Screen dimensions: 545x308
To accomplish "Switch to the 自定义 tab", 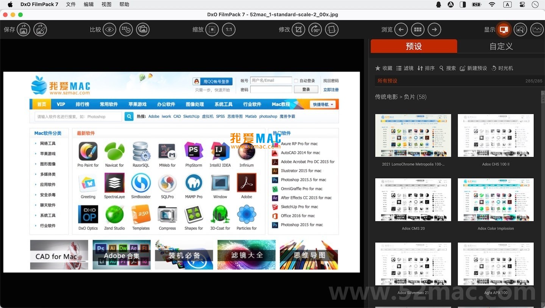I will (x=501, y=46).
